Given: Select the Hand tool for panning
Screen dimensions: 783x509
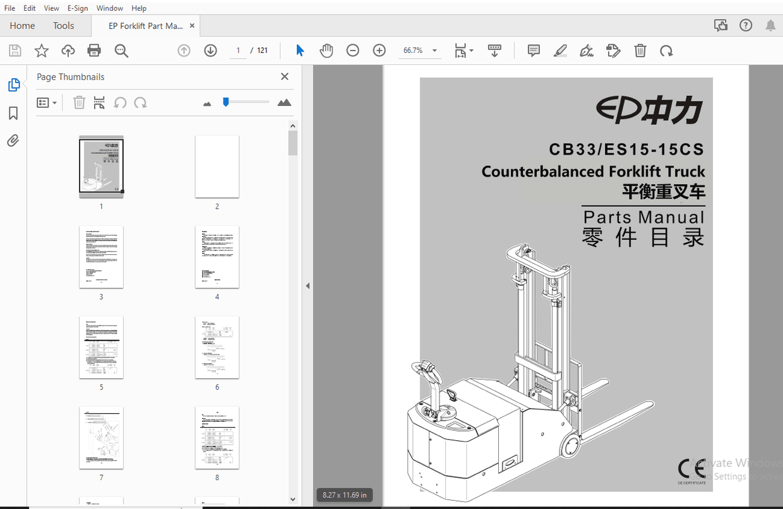Looking at the screenshot, I should pyautogui.click(x=326, y=50).
